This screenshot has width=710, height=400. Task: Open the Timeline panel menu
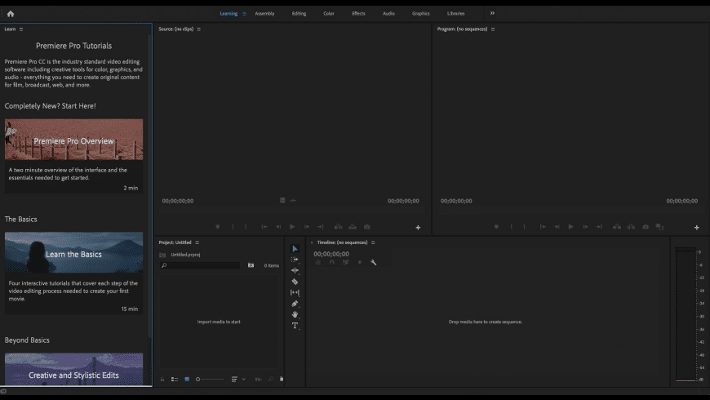(373, 242)
